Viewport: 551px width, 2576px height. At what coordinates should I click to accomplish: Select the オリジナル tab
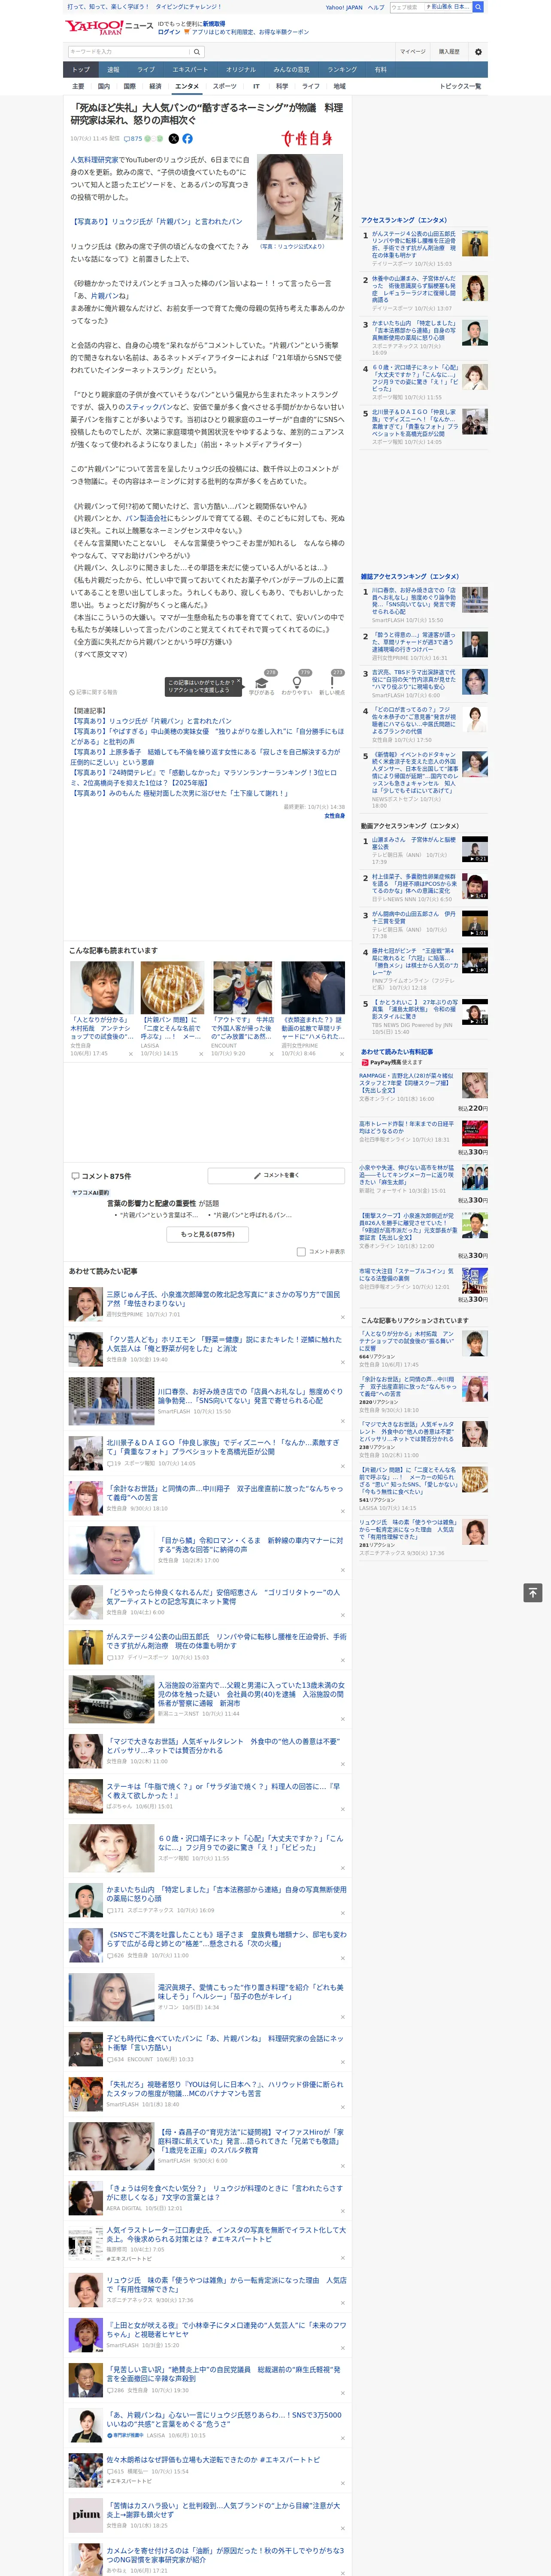click(x=241, y=70)
